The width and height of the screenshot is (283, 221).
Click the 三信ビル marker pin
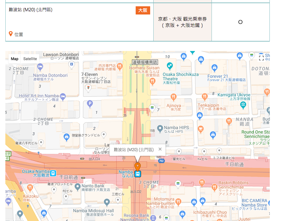coord(118,200)
